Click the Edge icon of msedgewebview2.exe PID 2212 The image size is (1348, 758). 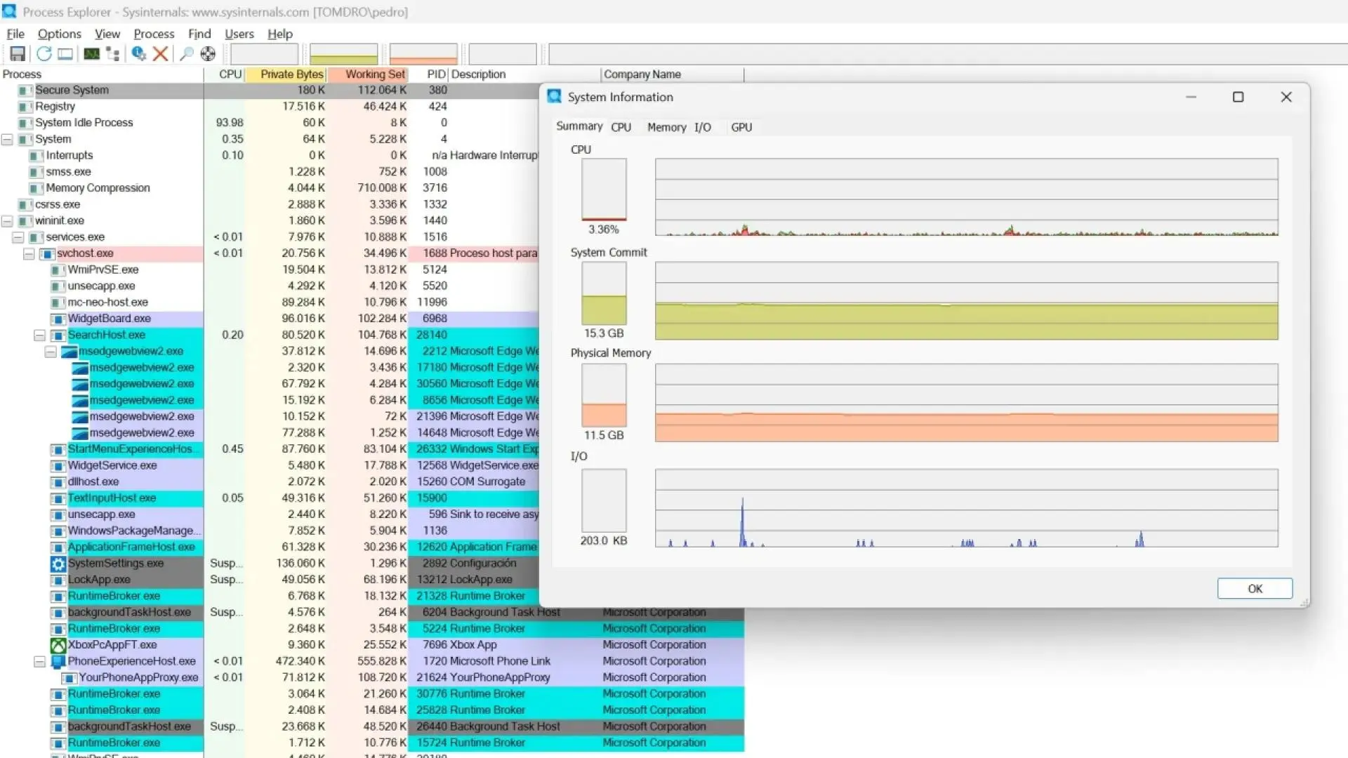point(70,352)
